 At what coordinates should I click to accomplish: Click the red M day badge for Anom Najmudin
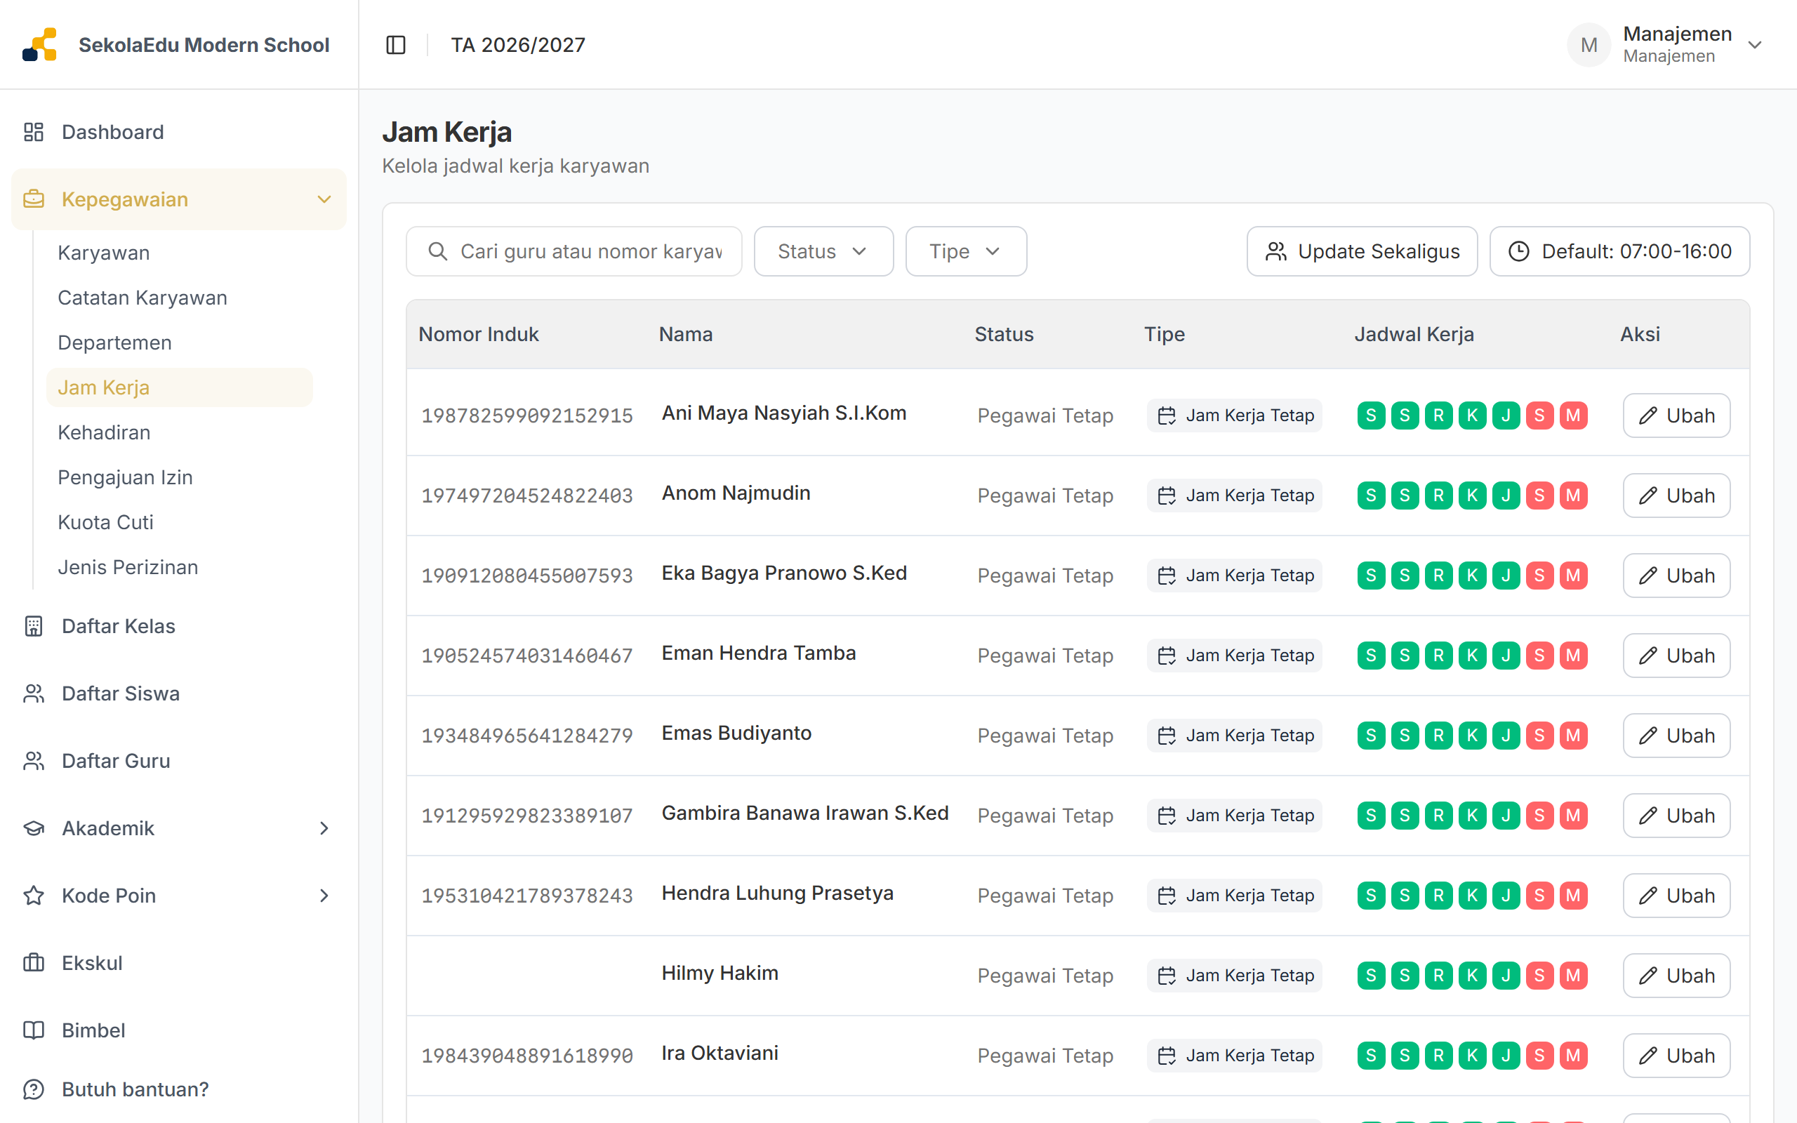(1573, 496)
